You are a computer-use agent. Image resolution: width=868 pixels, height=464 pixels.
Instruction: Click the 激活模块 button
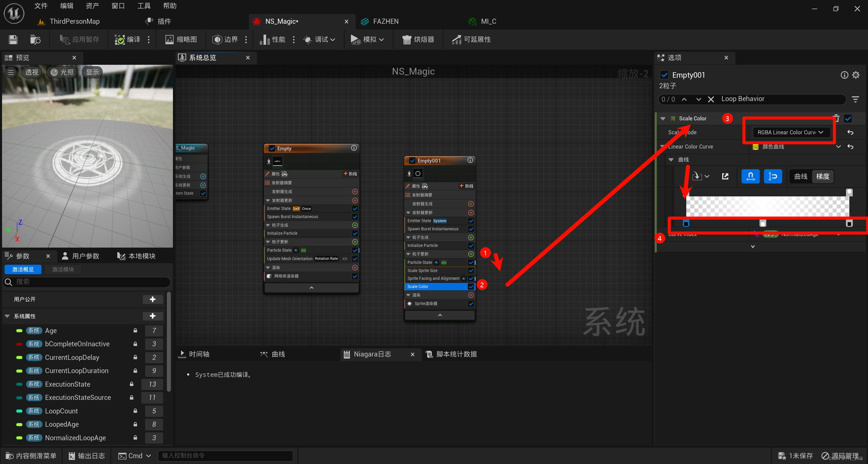[x=63, y=269]
